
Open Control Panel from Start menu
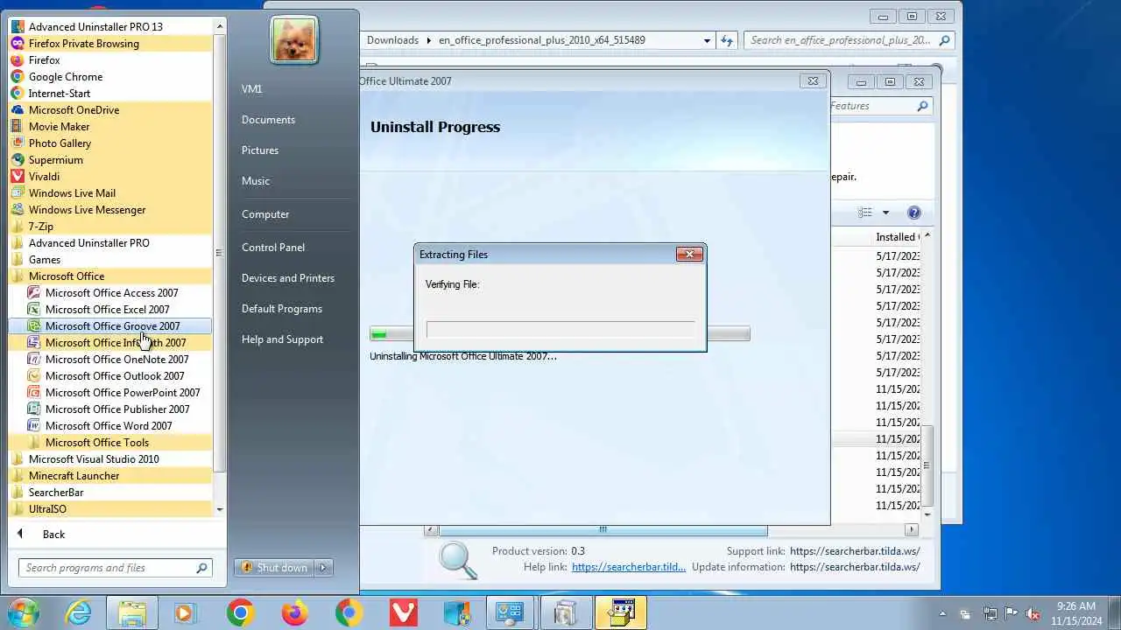pos(293,248)
